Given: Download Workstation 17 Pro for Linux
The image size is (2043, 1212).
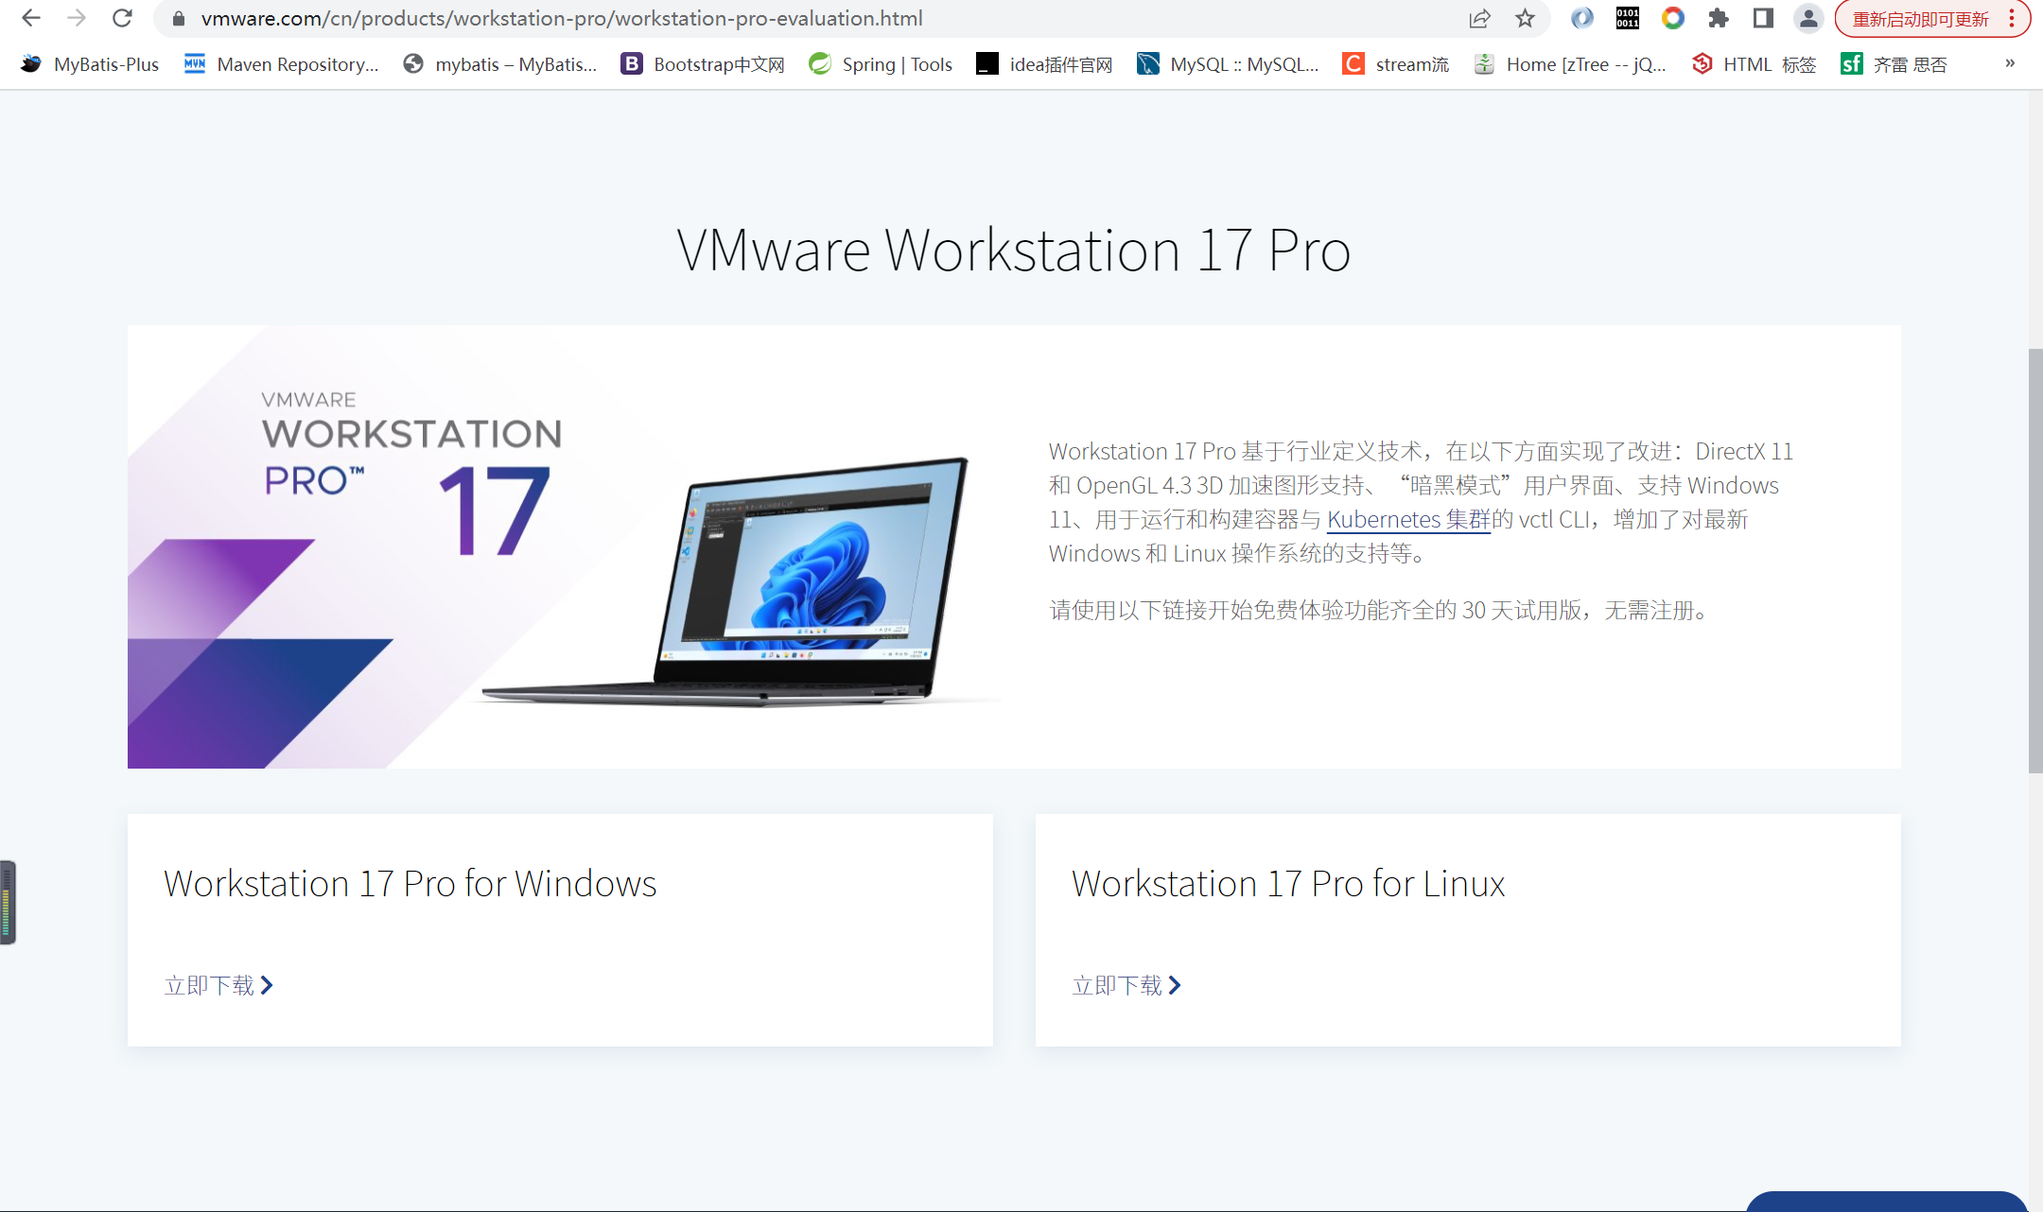Looking at the screenshot, I should coord(1126,985).
